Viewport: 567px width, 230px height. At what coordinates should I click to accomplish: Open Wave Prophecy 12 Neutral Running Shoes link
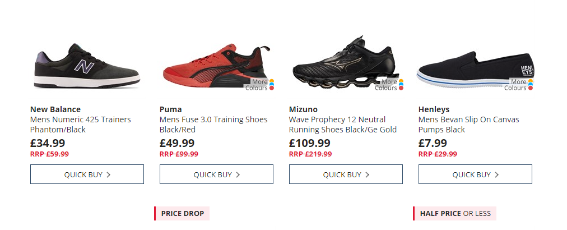[342, 125]
